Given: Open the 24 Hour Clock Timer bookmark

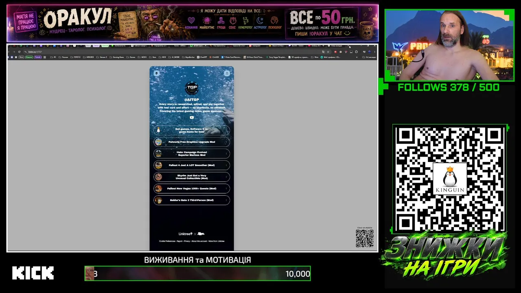Looking at the screenshot, I should point(254,57).
